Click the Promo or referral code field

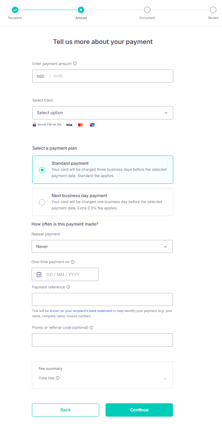102,340
